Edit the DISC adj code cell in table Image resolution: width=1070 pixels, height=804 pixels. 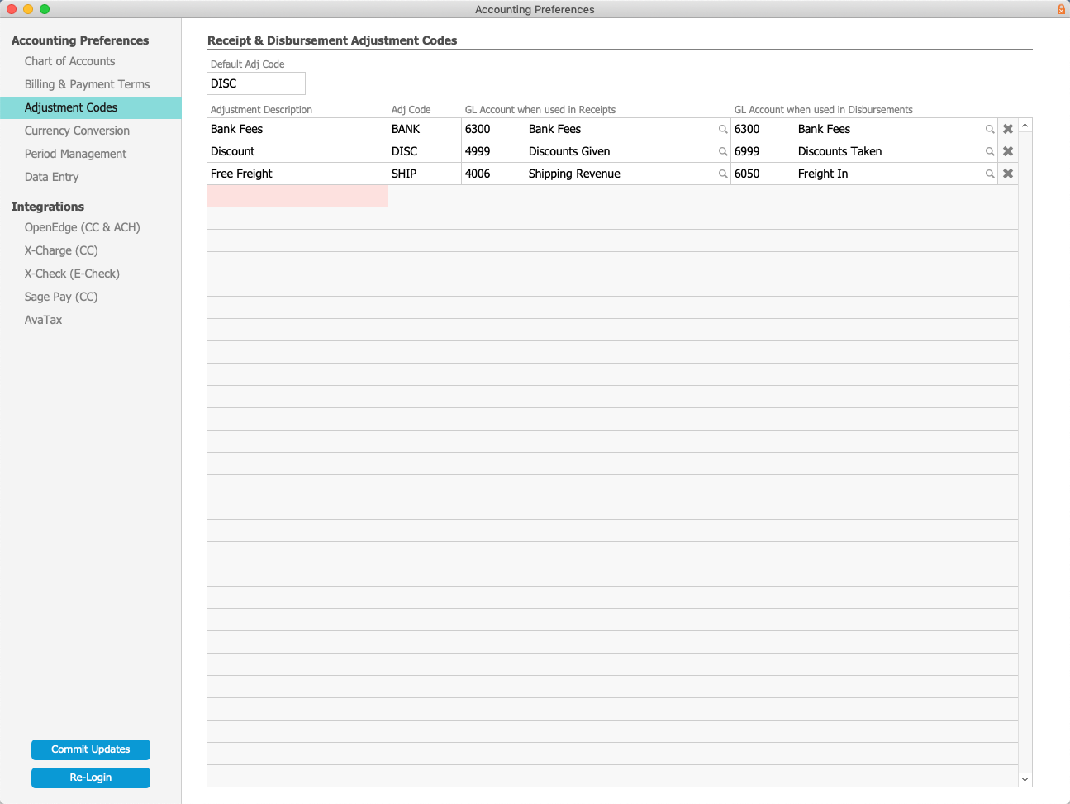[x=425, y=151]
